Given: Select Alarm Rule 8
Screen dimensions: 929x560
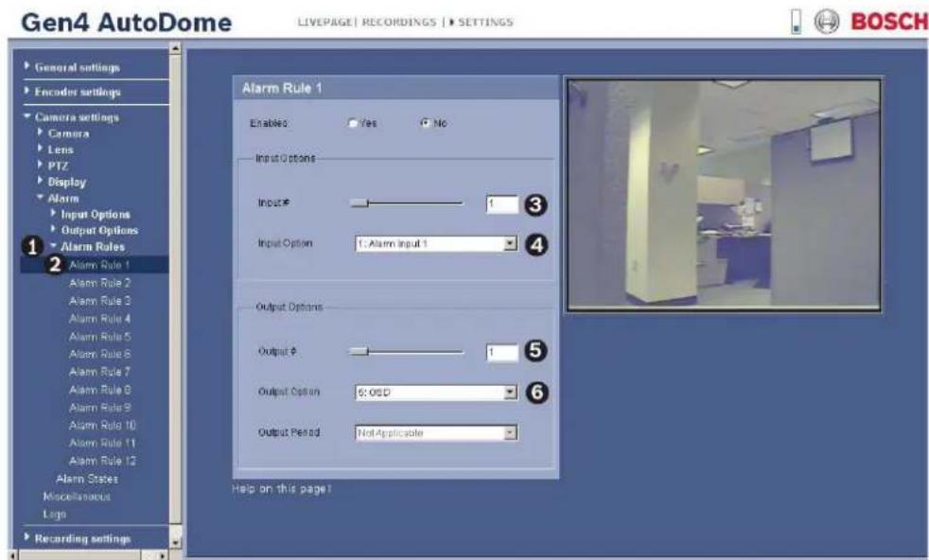Looking at the screenshot, I should click(99, 390).
